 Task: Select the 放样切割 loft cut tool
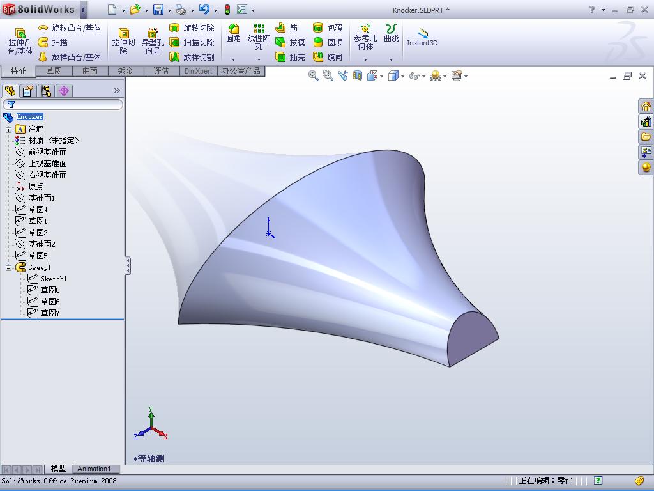(192, 57)
